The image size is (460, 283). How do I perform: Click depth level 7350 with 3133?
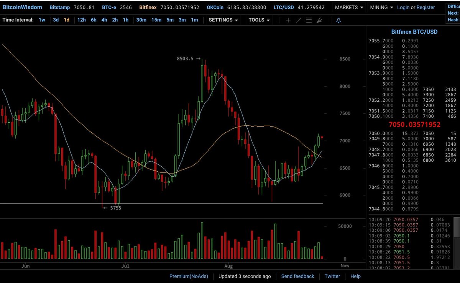point(440,89)
